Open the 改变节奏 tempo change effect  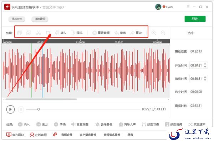151,124
